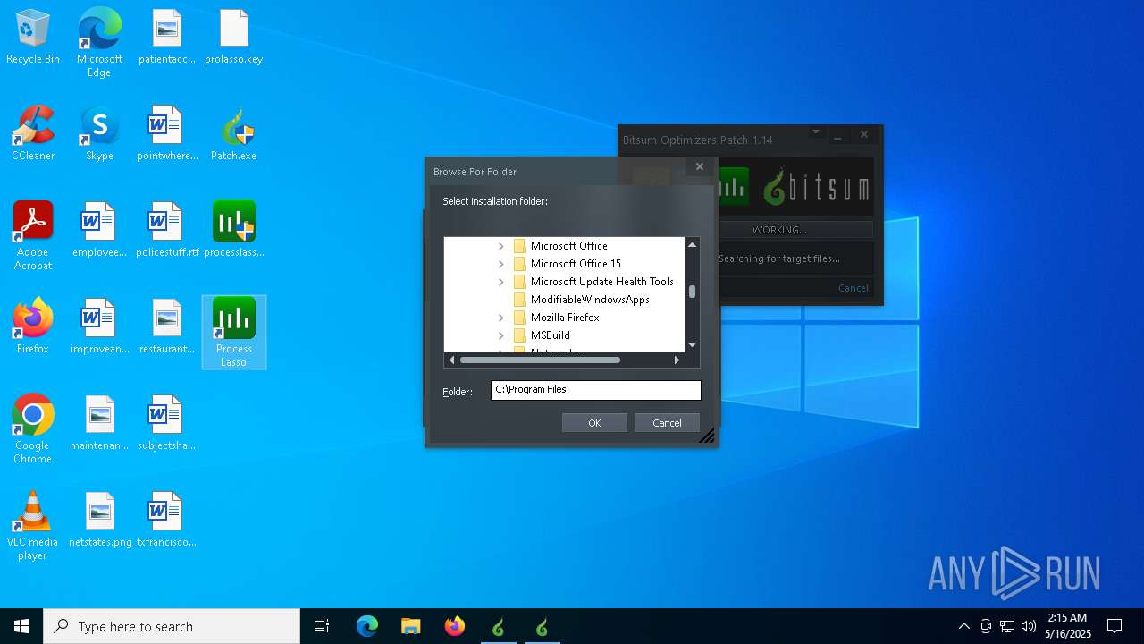Open Firefox from the taskbar
The width and height of the screenshot is (1144, 644).
pos(455,626)
